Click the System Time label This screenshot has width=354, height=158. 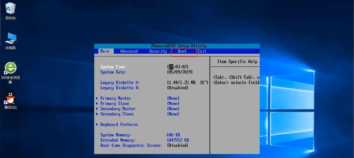(x=114, y=67)
